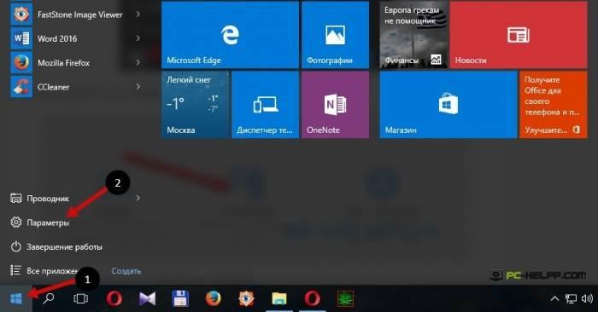Show hidden tray icons chevron

click(555, 298)
